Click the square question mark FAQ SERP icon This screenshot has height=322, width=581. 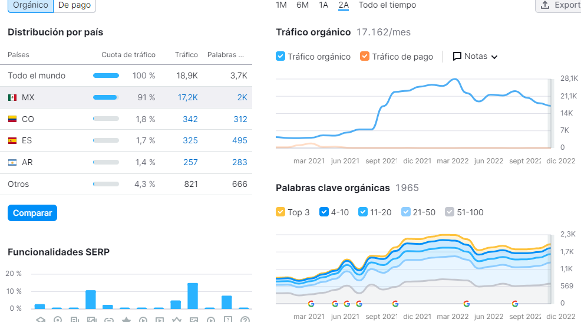point(228,320)
